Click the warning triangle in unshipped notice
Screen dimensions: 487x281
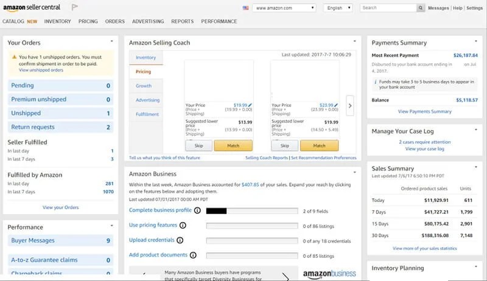coord(14,57)
